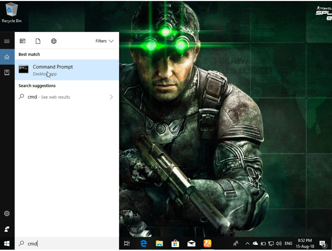Click the Search suggestions heading text
Image resolution: width=332 pixels, height=251 pixels.
tap(37, 86)
